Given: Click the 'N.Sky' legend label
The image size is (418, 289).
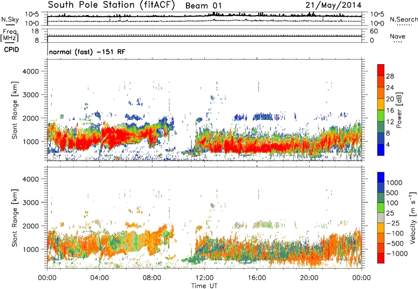Looking at the screenshot, I should tap(10, 19).
